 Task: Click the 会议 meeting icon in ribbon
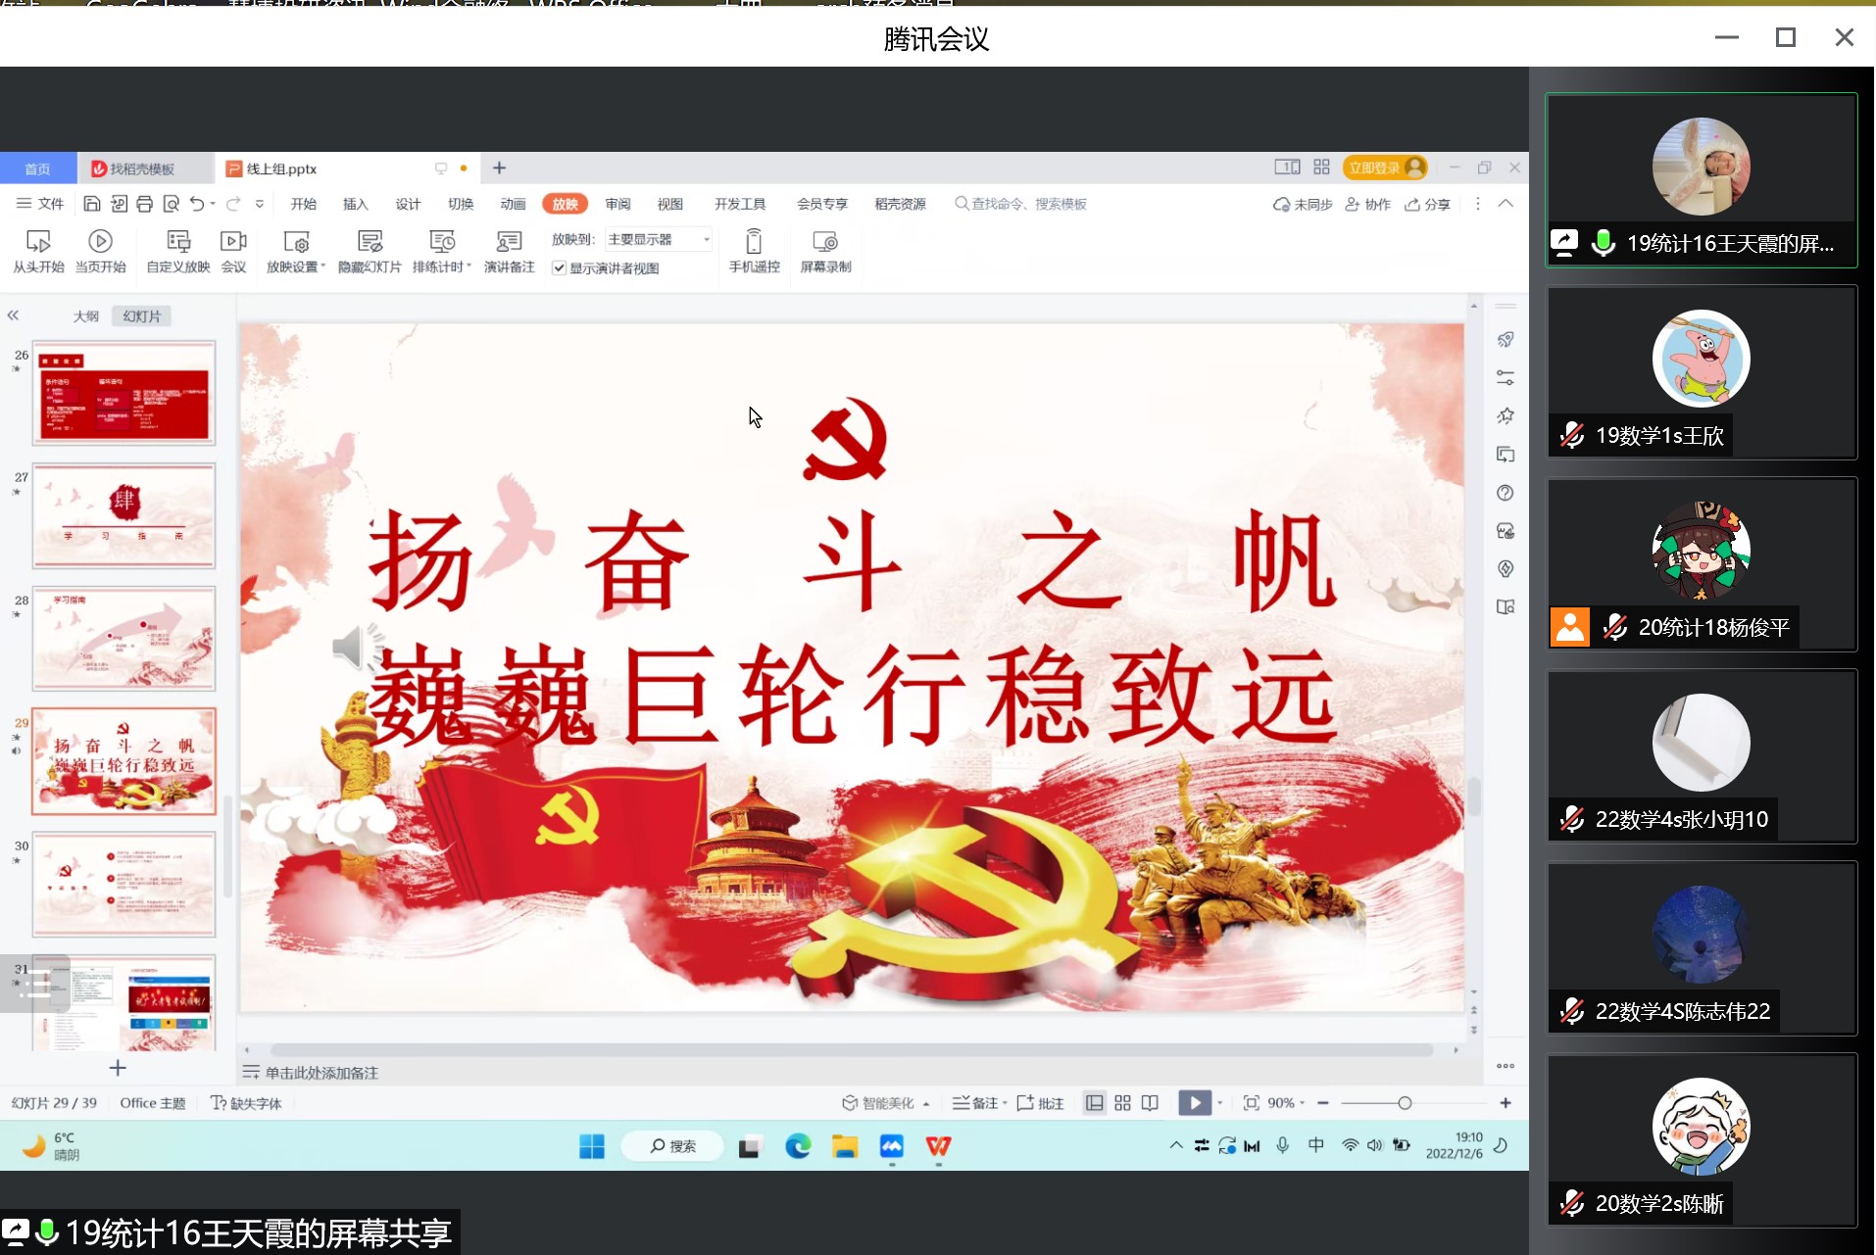[x=233, y=241]
